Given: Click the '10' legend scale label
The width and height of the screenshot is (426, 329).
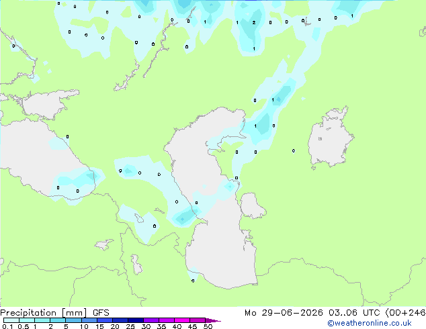Looking at the screenshot, I should click(x=84, y=326).
